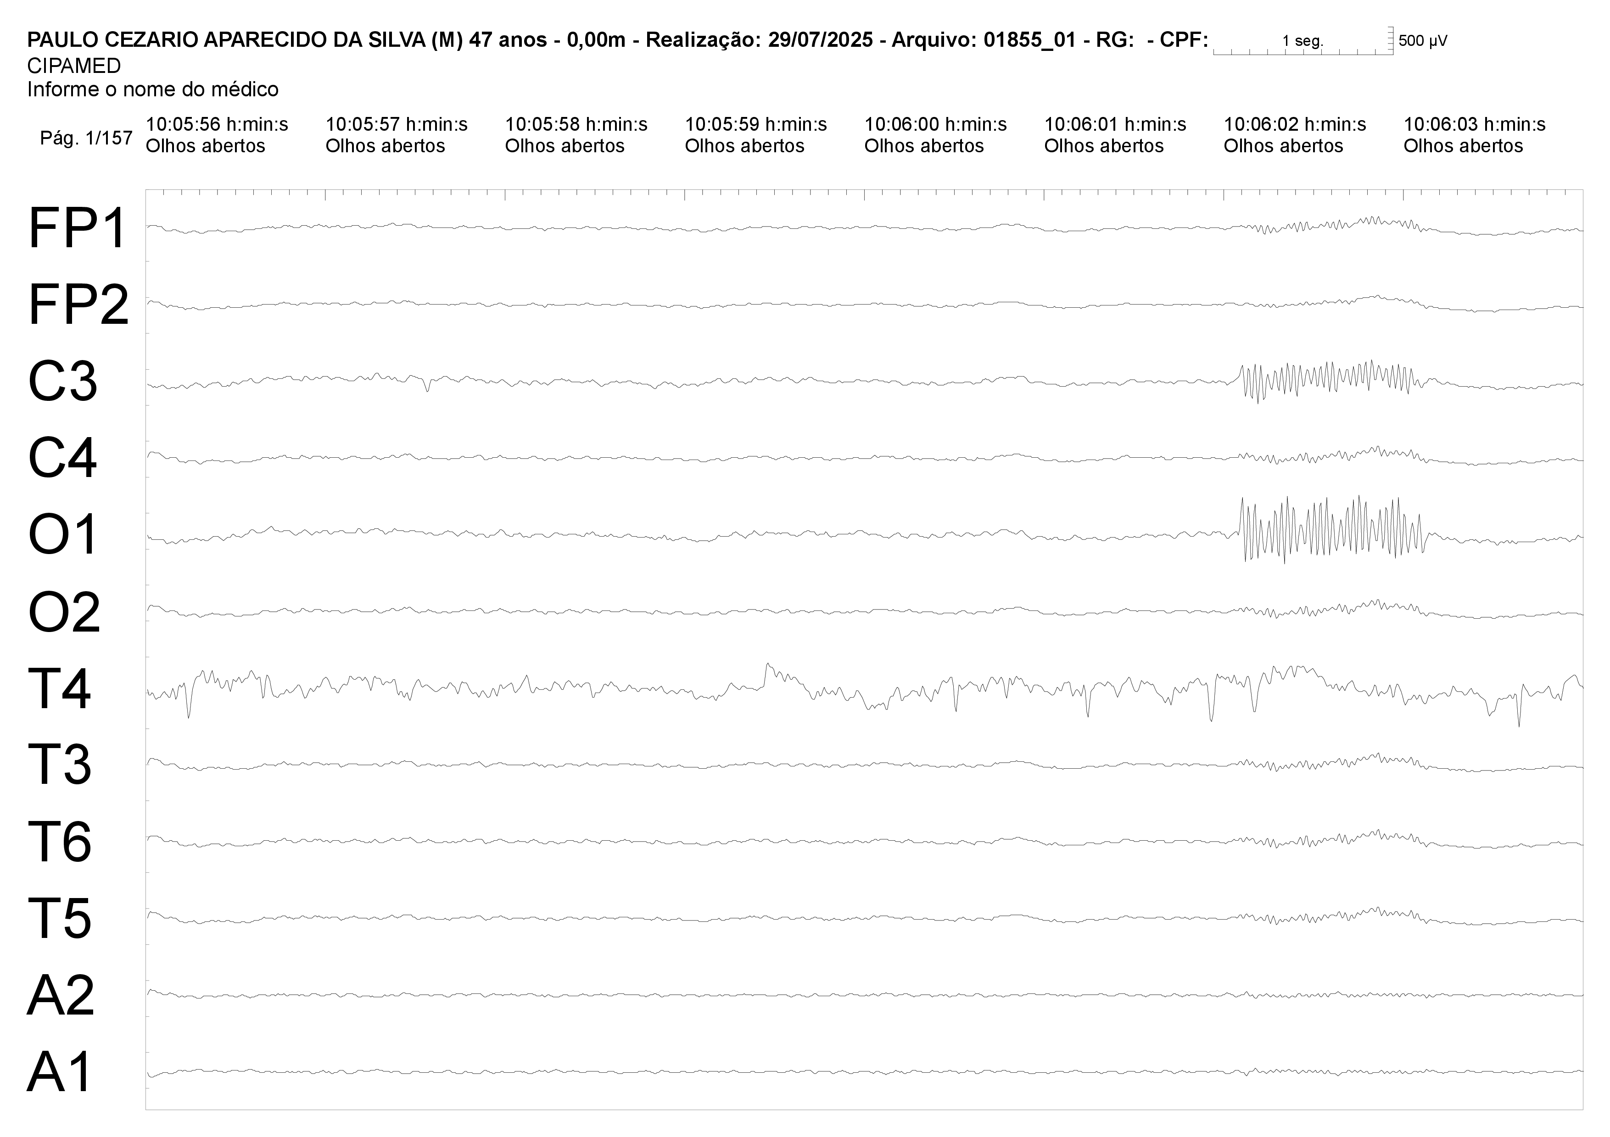Click the 10:05:57 timestamp
1610x1137 pixels.
pyautogui.click(x=396, y=125)
